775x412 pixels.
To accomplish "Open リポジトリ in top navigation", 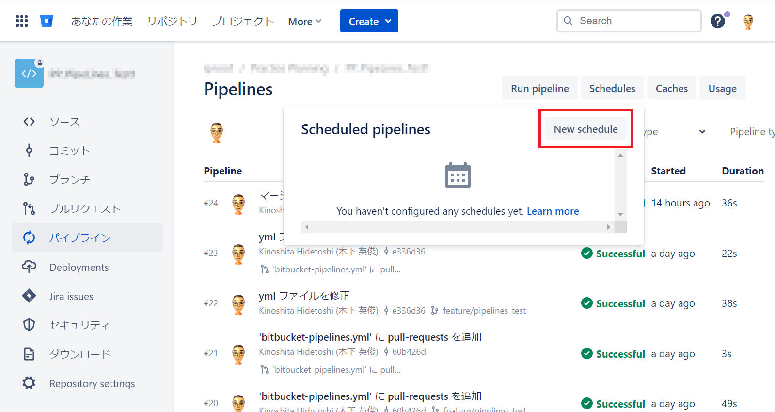I will pyautogui.click(x=173, y=21).
